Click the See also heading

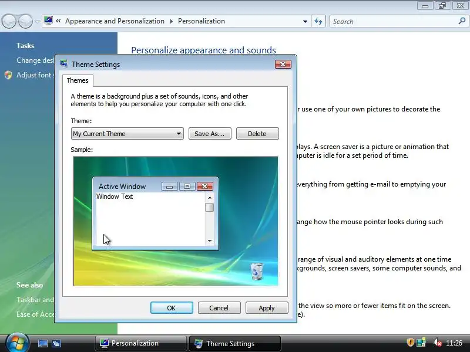[29, 285]
